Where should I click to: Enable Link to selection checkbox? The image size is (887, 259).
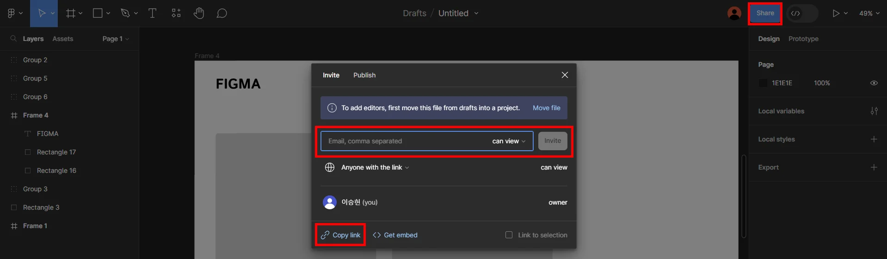pos(509,235)
